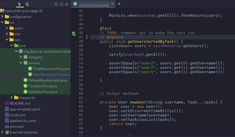Click 'user.setTasks' on line 66
Image resolution: width=235 pixels, height=137 pixels.
point(124,119)
